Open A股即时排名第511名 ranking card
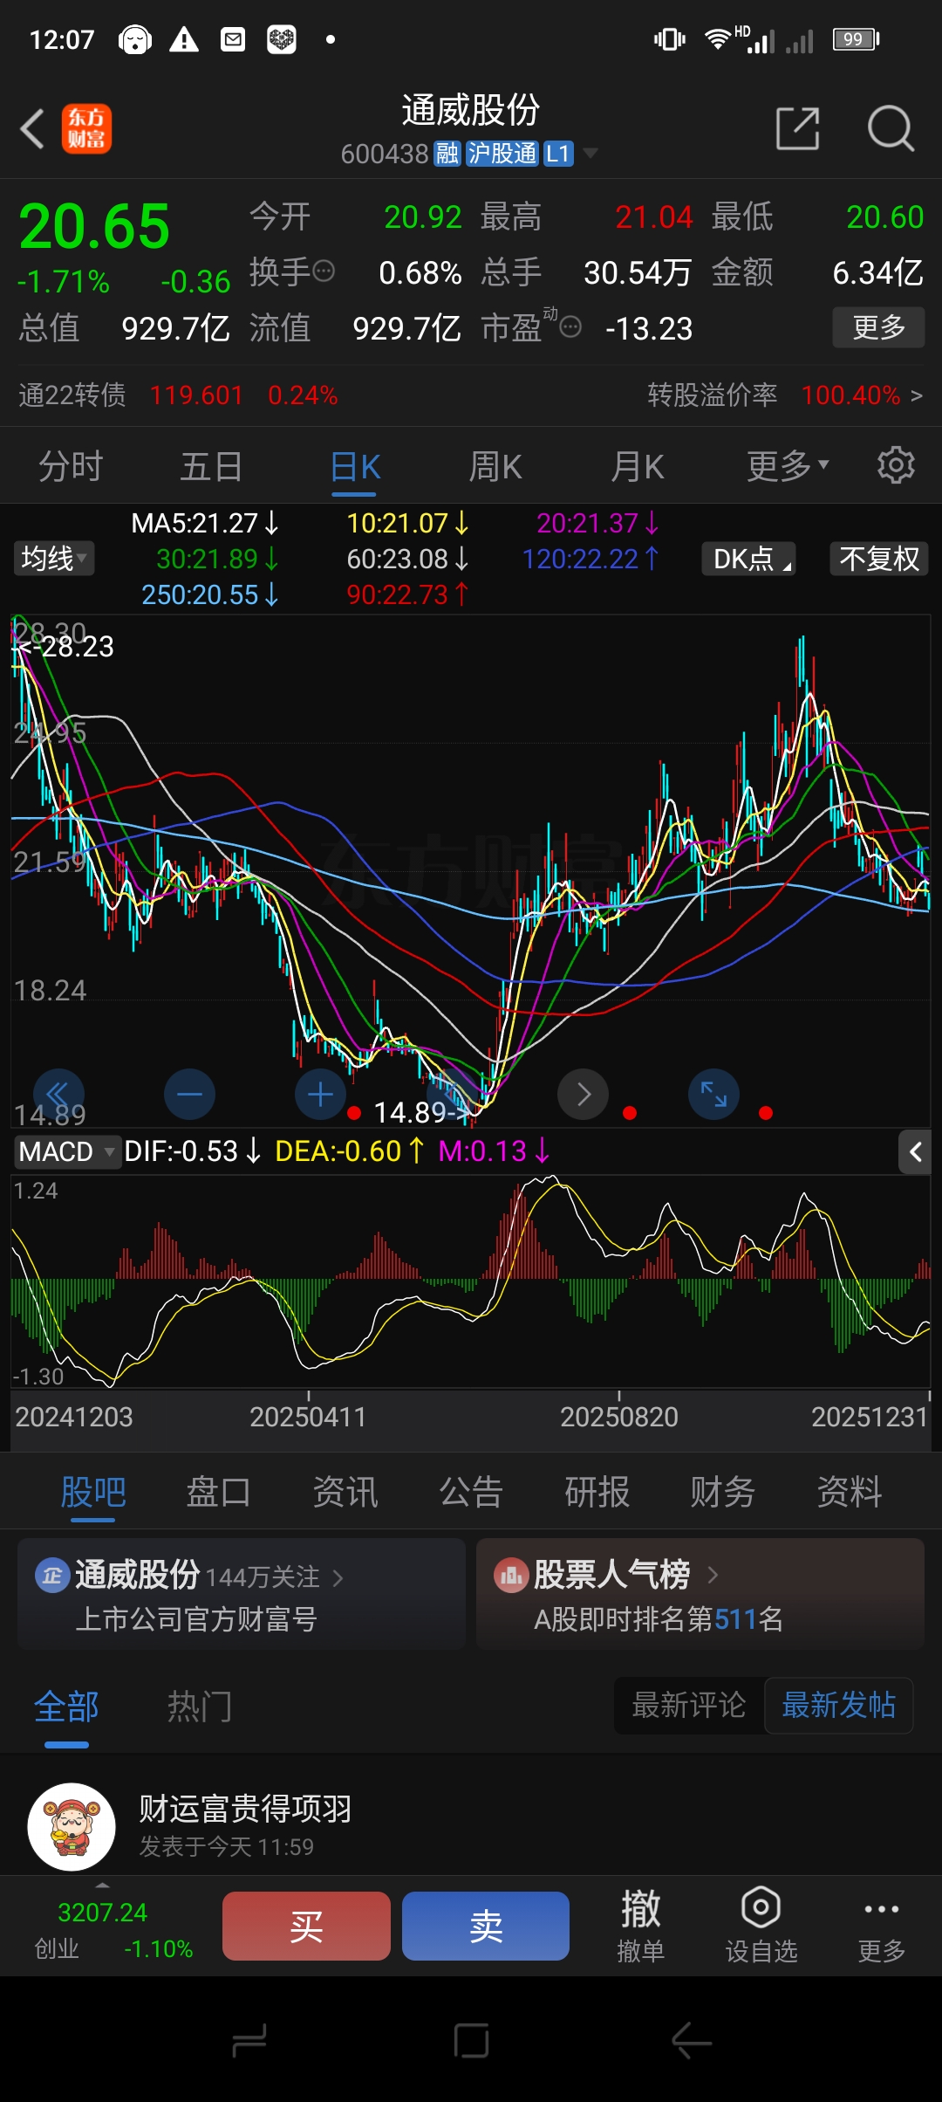942x2102 pixels. tap(700, 1594)
